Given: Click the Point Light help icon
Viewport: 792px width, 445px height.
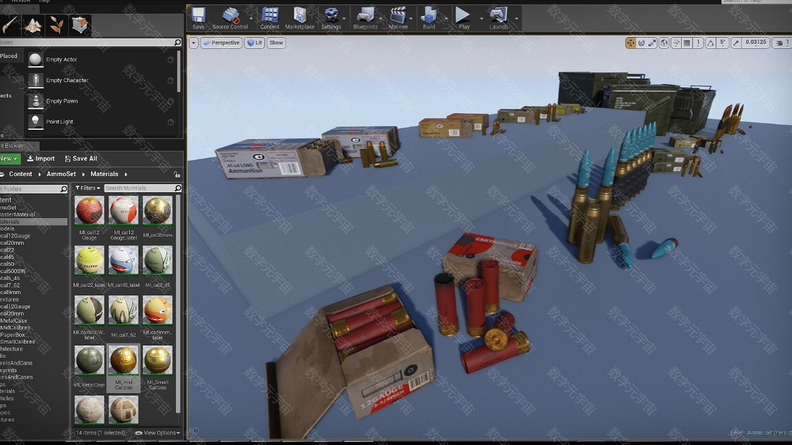Looking at the screenshot, I should [x=171, y=122].
